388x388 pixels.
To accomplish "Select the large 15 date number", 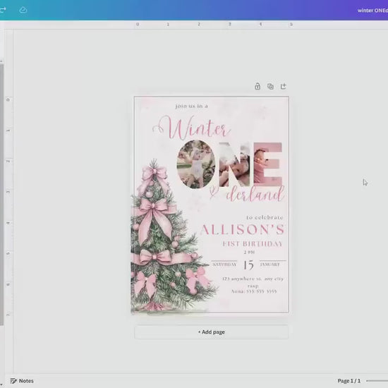I will click(248, 265).
